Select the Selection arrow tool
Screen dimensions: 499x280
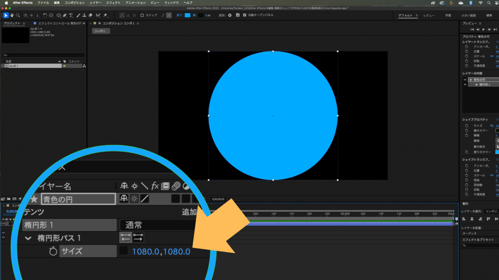click(x=6, y=15)
